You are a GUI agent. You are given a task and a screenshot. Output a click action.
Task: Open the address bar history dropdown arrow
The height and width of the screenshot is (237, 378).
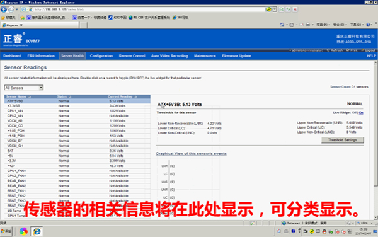tap(275, 9)
